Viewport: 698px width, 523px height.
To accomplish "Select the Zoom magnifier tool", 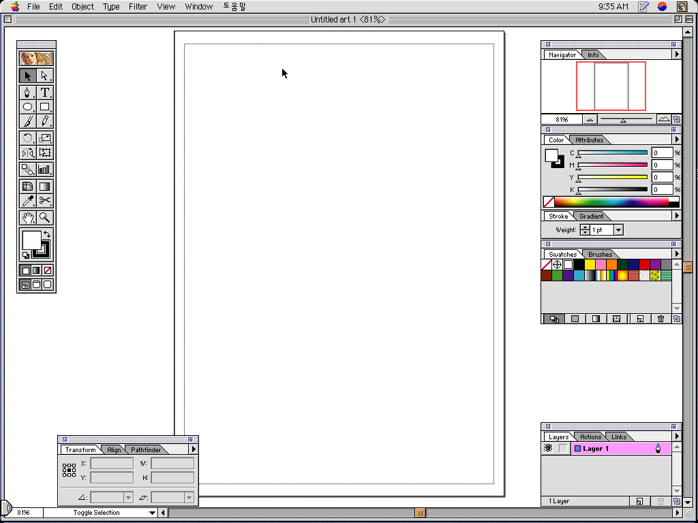I will point(45,217).
